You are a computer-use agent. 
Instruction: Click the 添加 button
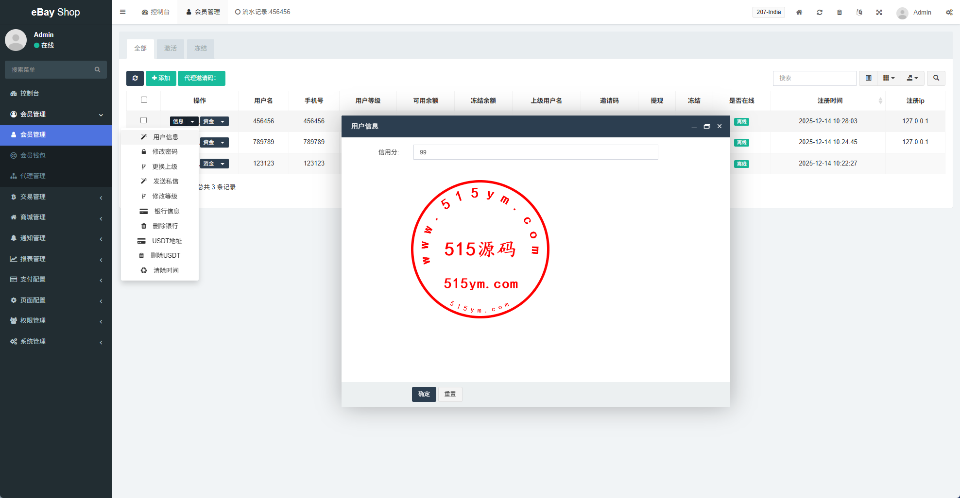click(x=161, y=78)
